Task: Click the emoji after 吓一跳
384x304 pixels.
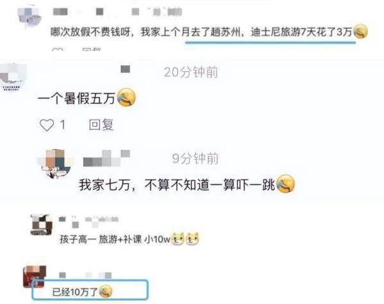Action: [x=285, y=184]
